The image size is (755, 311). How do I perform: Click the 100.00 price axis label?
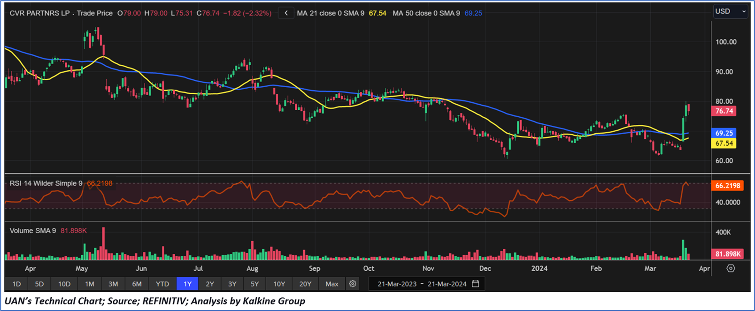tap(726, 42)
